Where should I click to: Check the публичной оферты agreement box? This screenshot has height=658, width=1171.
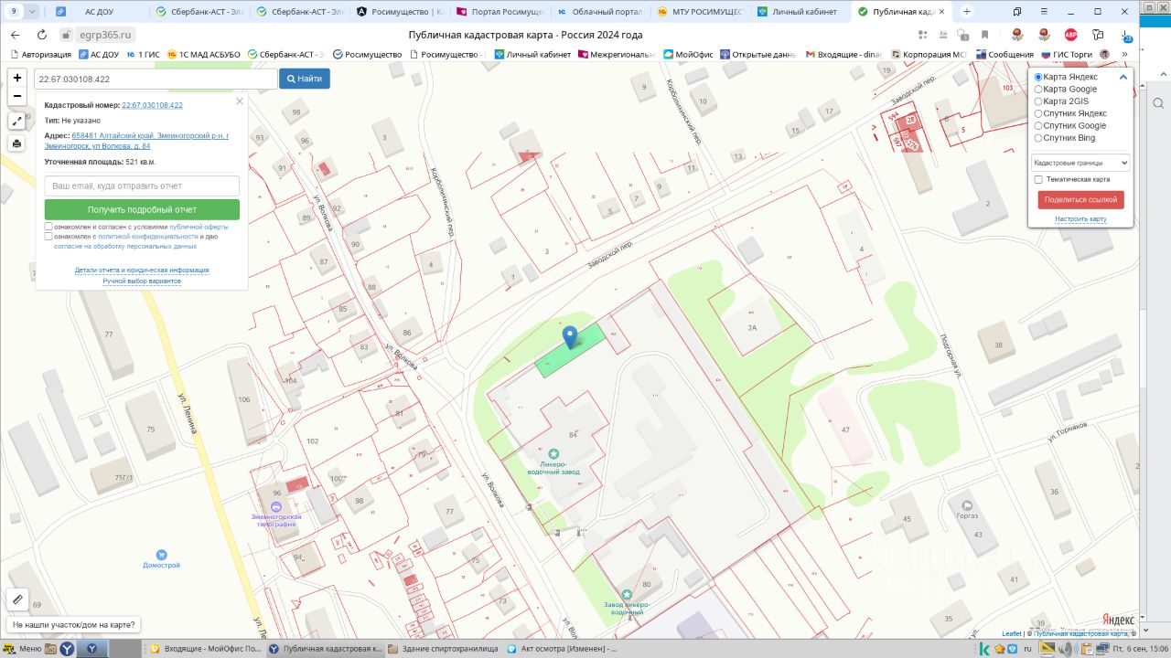[x=48, y=227]
